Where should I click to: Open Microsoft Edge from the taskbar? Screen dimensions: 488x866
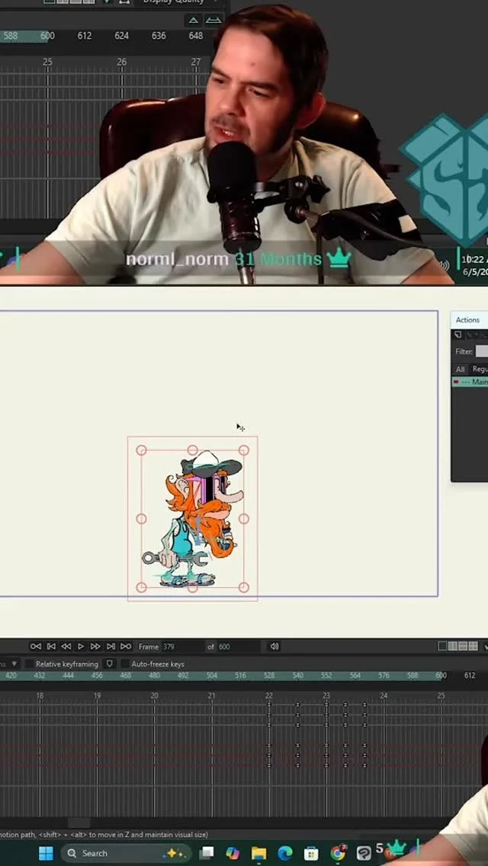click(x=284, y=853)
